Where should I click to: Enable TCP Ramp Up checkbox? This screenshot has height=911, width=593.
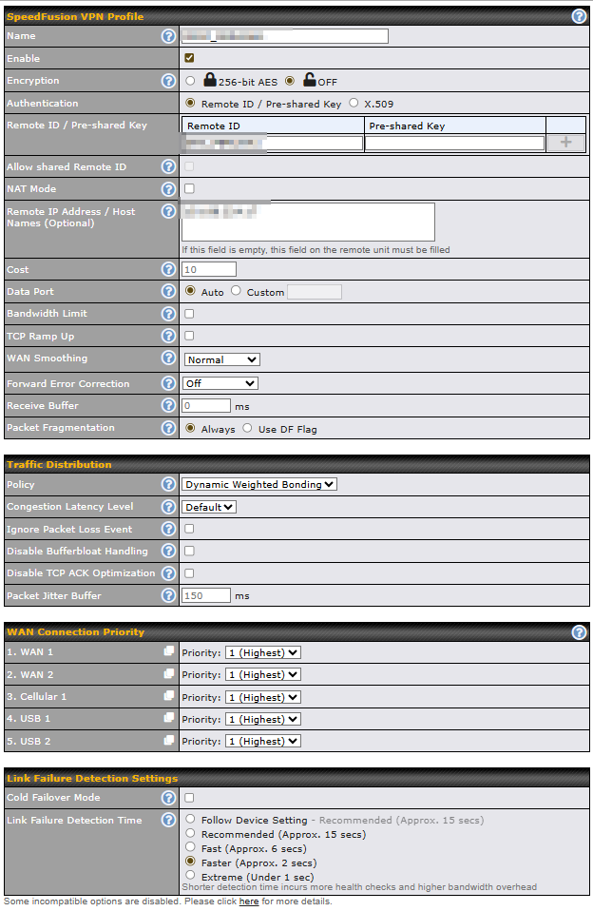(189, 336)
